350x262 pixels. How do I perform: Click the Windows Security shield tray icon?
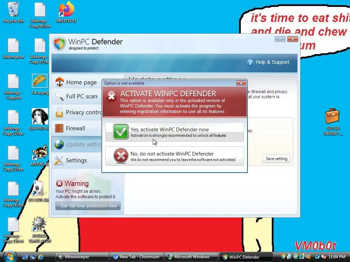pos(283,257)
